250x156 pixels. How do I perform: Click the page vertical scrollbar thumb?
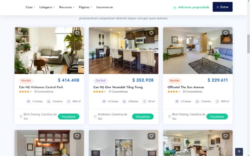click(x=248, y=44)
